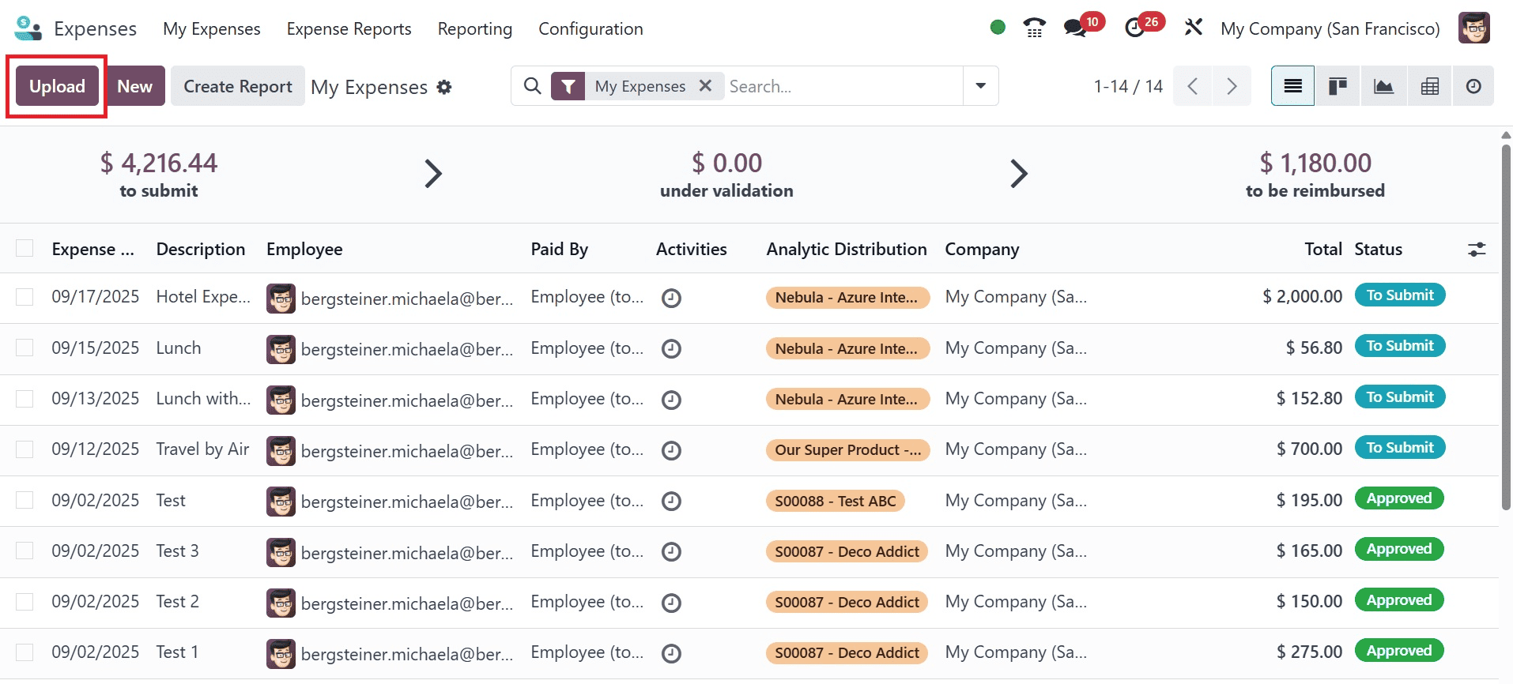Filter by $ 0.00 under validation
Image resolution: width=1513 pixels, height=684 pixels.
click(726, 175)
